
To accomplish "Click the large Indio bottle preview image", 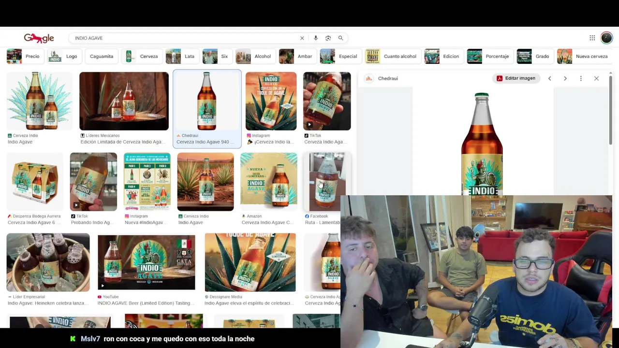I will [482, 144].
